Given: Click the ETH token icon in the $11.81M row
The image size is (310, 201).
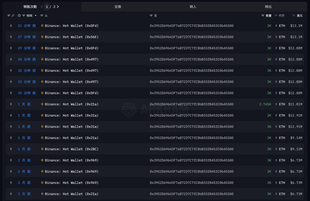Looking at the screenshot, I should tap(276, 104).
